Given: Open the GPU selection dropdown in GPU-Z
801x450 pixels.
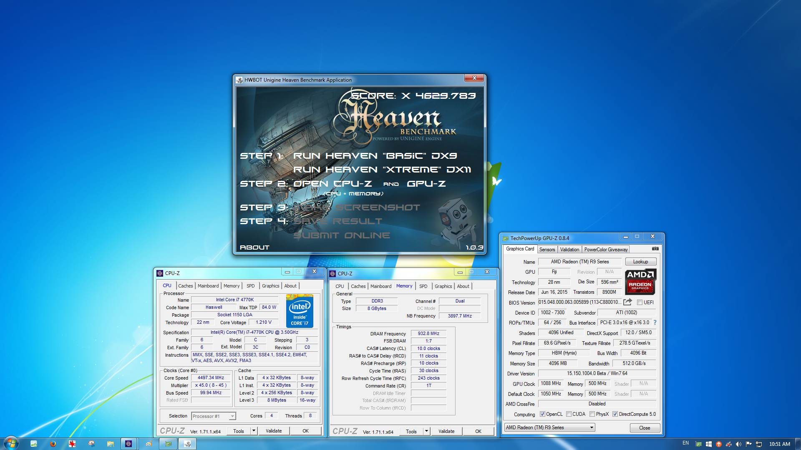Looking at the screenshot, I should (x=549, y=427).
